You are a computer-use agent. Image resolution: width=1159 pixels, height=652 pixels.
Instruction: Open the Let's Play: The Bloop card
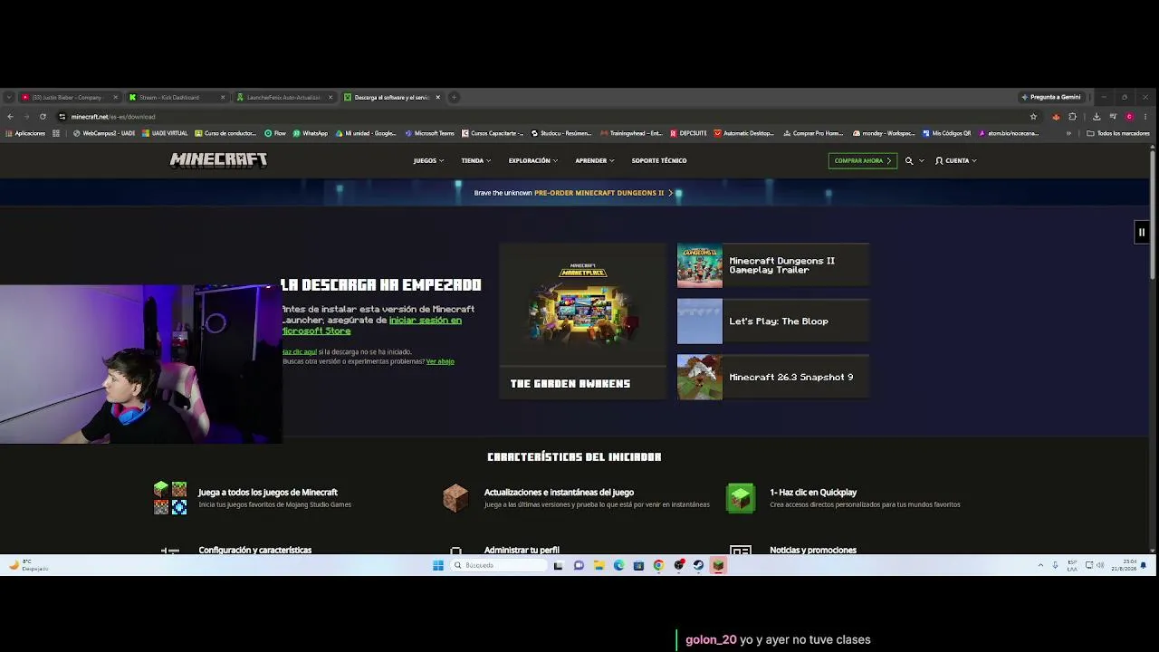coord(773,321)
